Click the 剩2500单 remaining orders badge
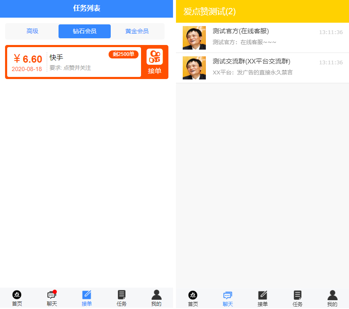 coord(123,54)
